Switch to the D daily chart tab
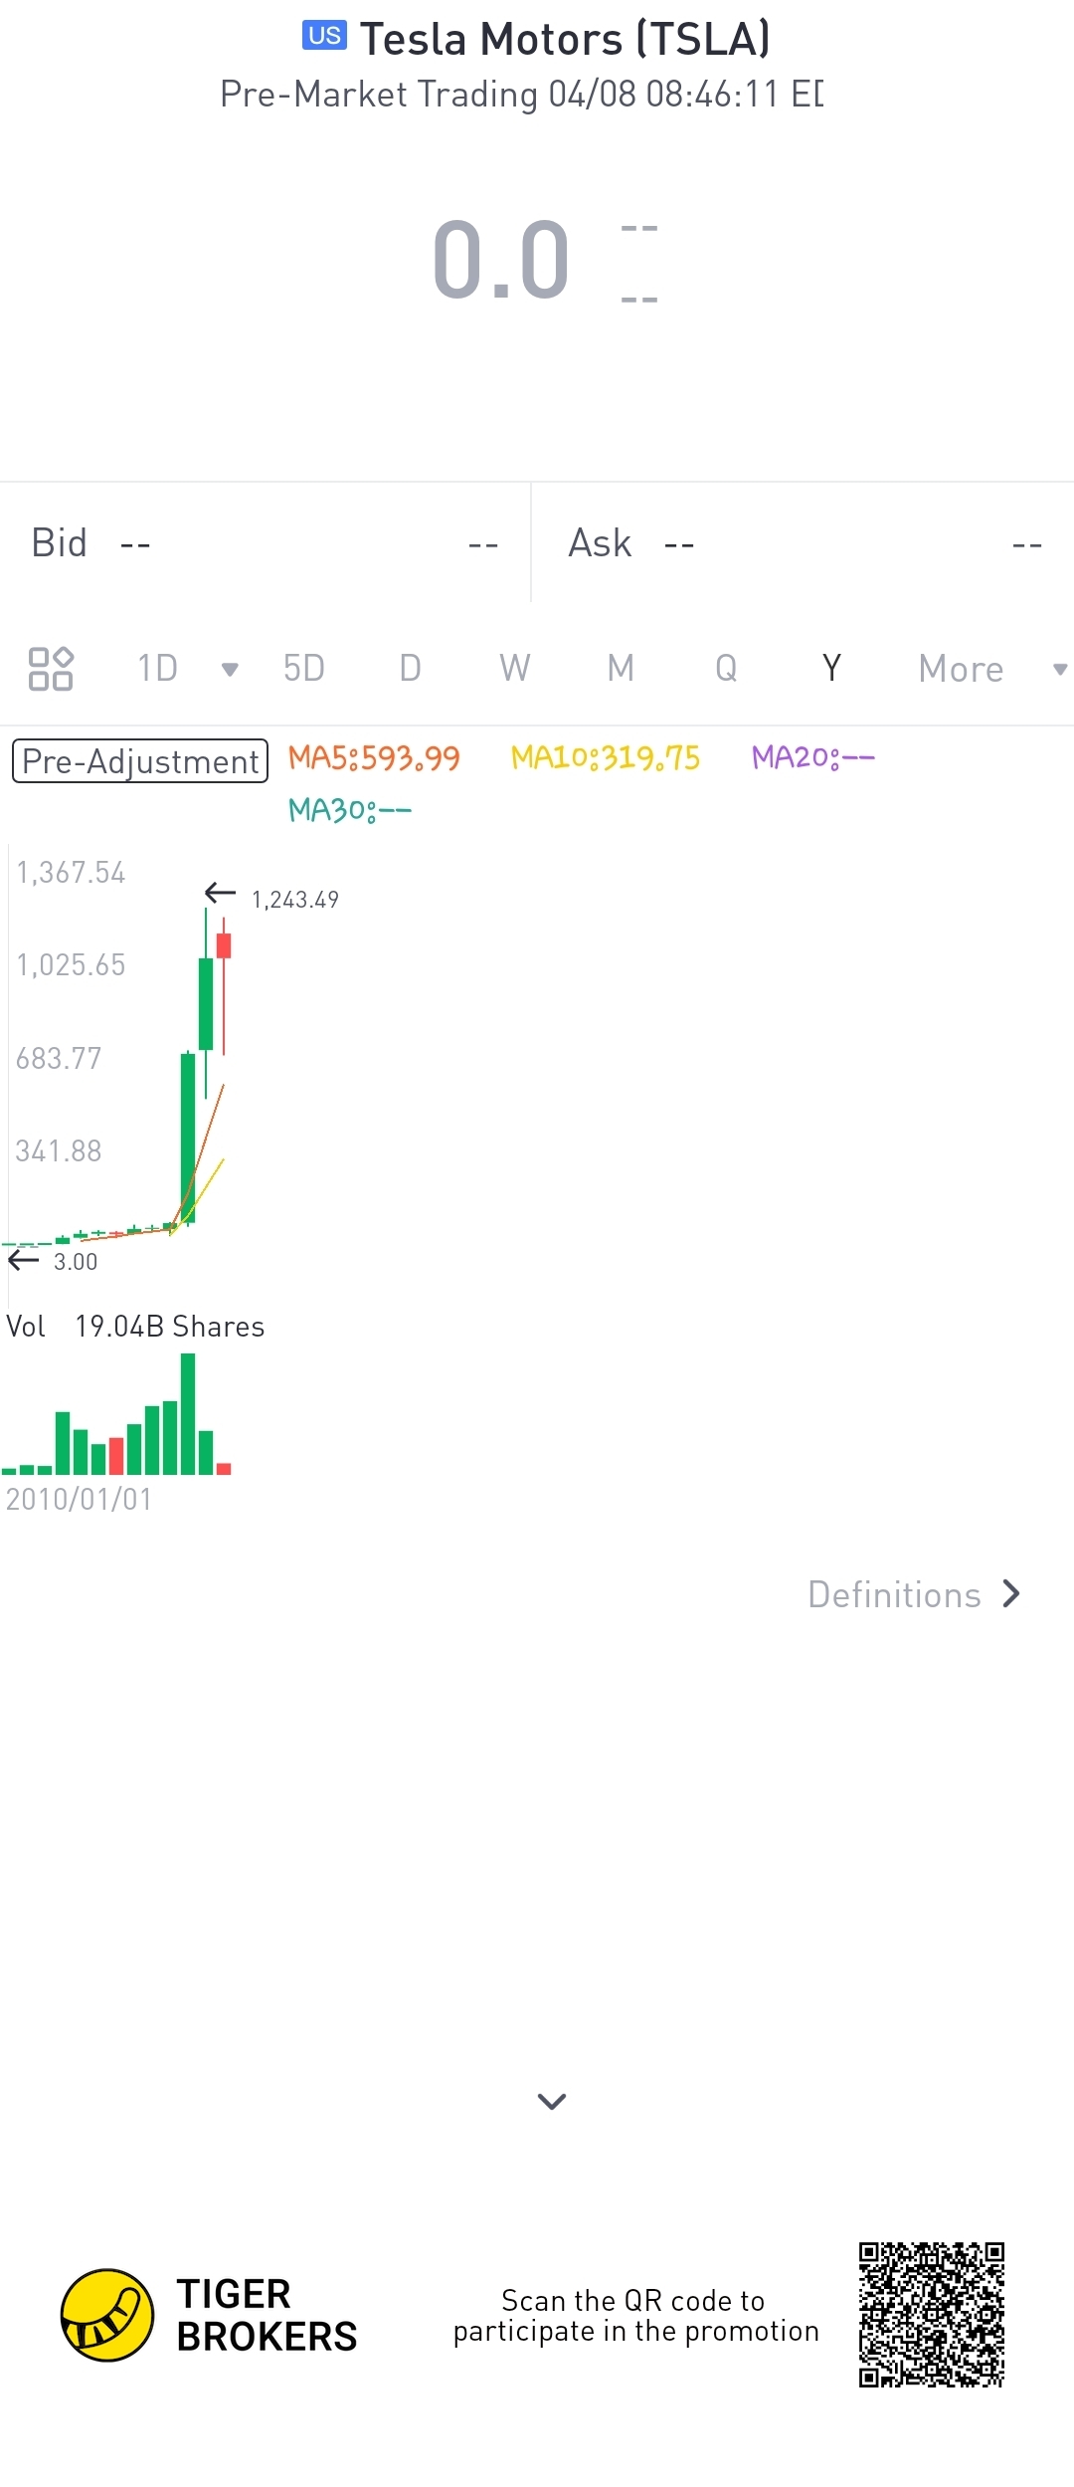The width and height of the screenshot is (1074, 2487). tap(410, 668)
